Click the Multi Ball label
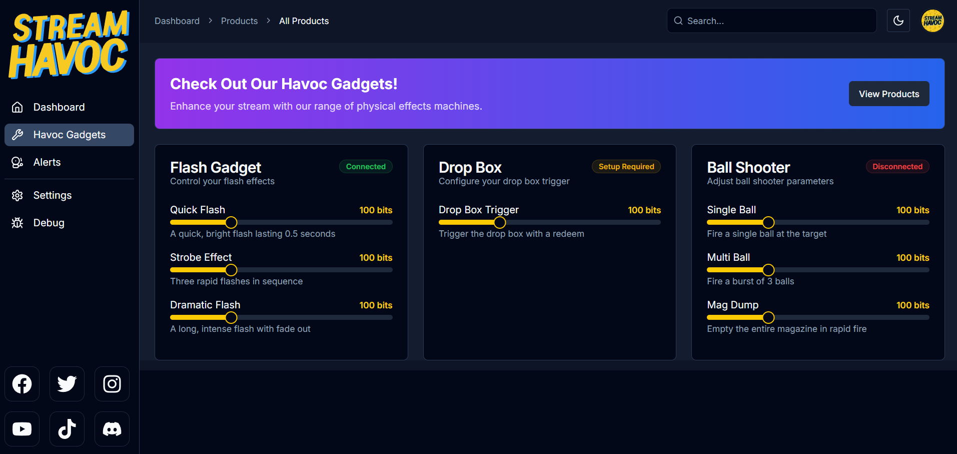Screen dimensions: 957x454 (728, 257)
